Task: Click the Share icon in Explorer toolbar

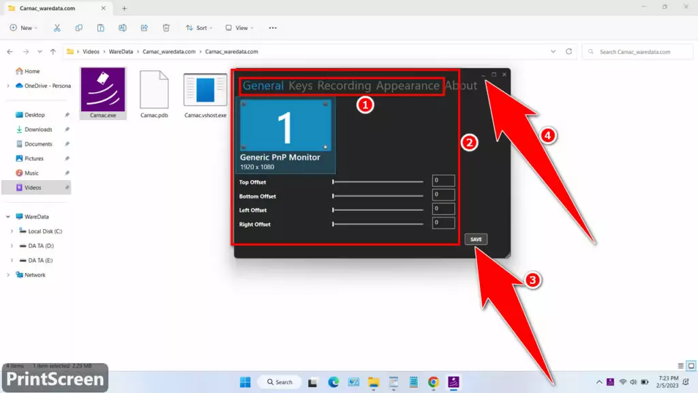Action: (145, 28)
